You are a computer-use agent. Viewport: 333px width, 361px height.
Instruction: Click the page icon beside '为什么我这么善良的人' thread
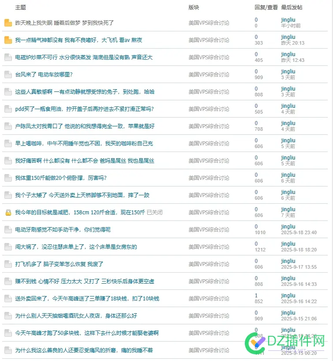click(x=8, y=350)
